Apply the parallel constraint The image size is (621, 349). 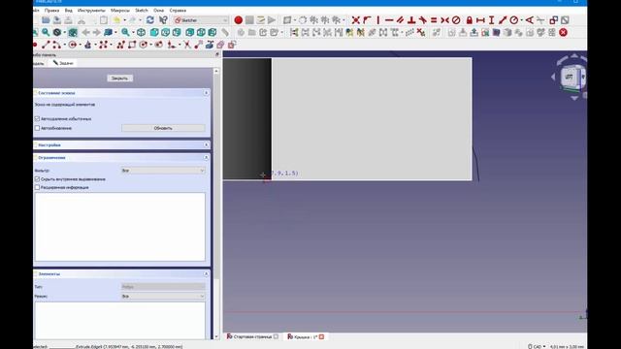pos(401,19)
